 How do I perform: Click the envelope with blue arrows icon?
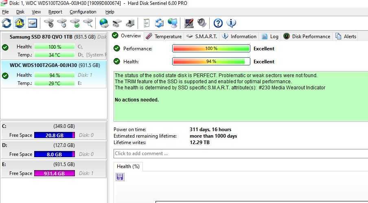coord(159,23)
